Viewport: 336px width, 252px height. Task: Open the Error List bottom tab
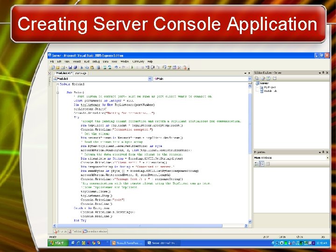(x=60, y=231)
